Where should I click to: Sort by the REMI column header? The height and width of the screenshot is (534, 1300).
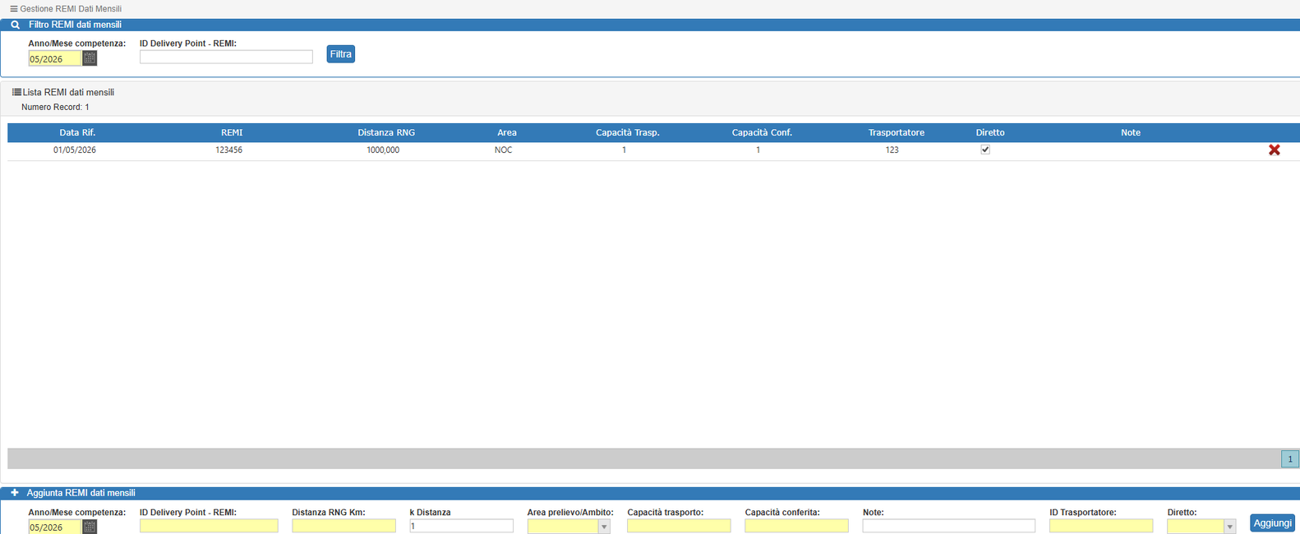pos(232,132)
